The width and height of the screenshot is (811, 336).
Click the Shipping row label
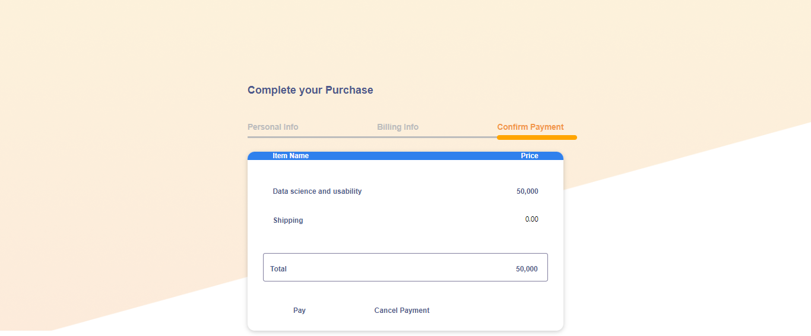288,220
